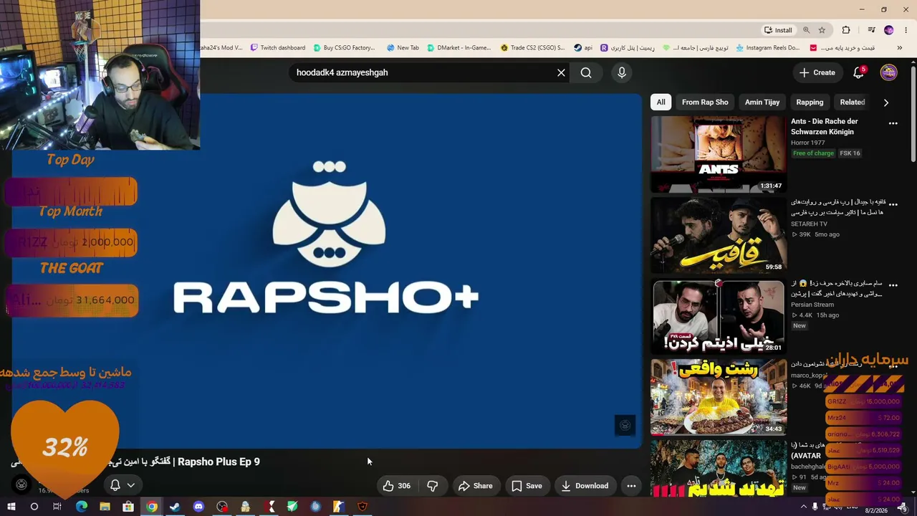Launch Microsoft Edge from the taskbar
This screenshot has height=516, width=917.
pos(81,507)
